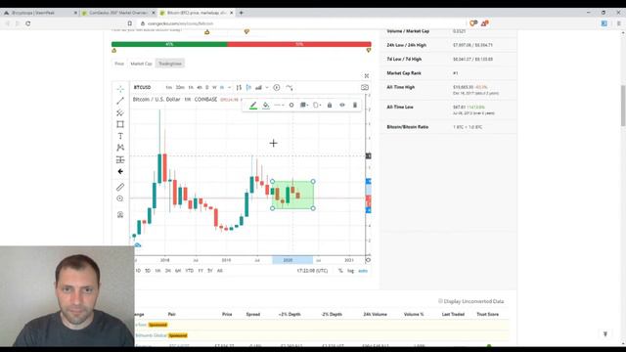Click the page vertical scrollbar thumb
Image resolution: width=626 pixels, height=352 pixels.
pos(623,106)
